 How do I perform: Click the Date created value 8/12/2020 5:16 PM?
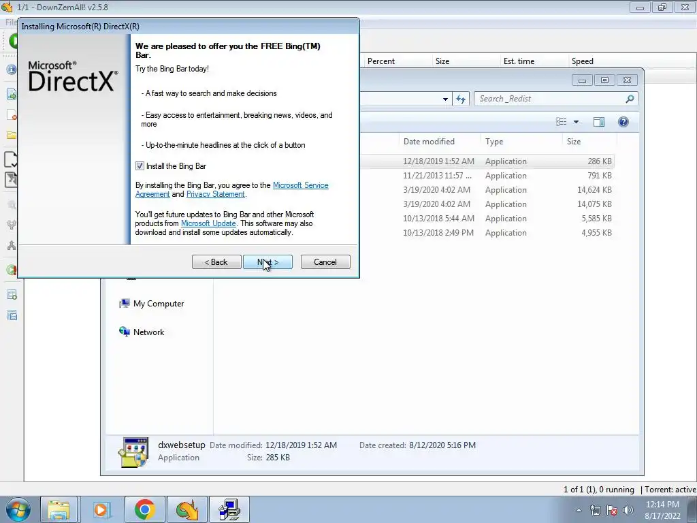(442, 445)
